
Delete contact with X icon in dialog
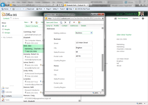click(x=65, y=22)
